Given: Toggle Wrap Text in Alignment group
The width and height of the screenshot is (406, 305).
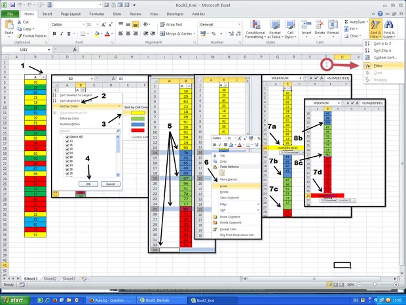Looking at the screenshot, I should pos(172,24).
